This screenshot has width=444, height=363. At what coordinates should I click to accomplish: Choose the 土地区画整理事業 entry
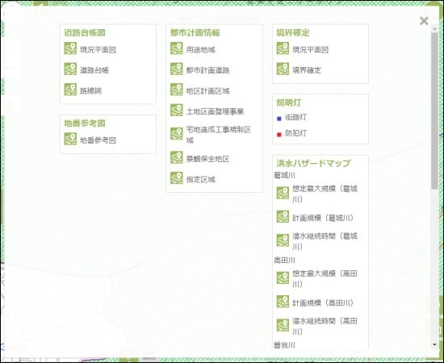point(215,111)
